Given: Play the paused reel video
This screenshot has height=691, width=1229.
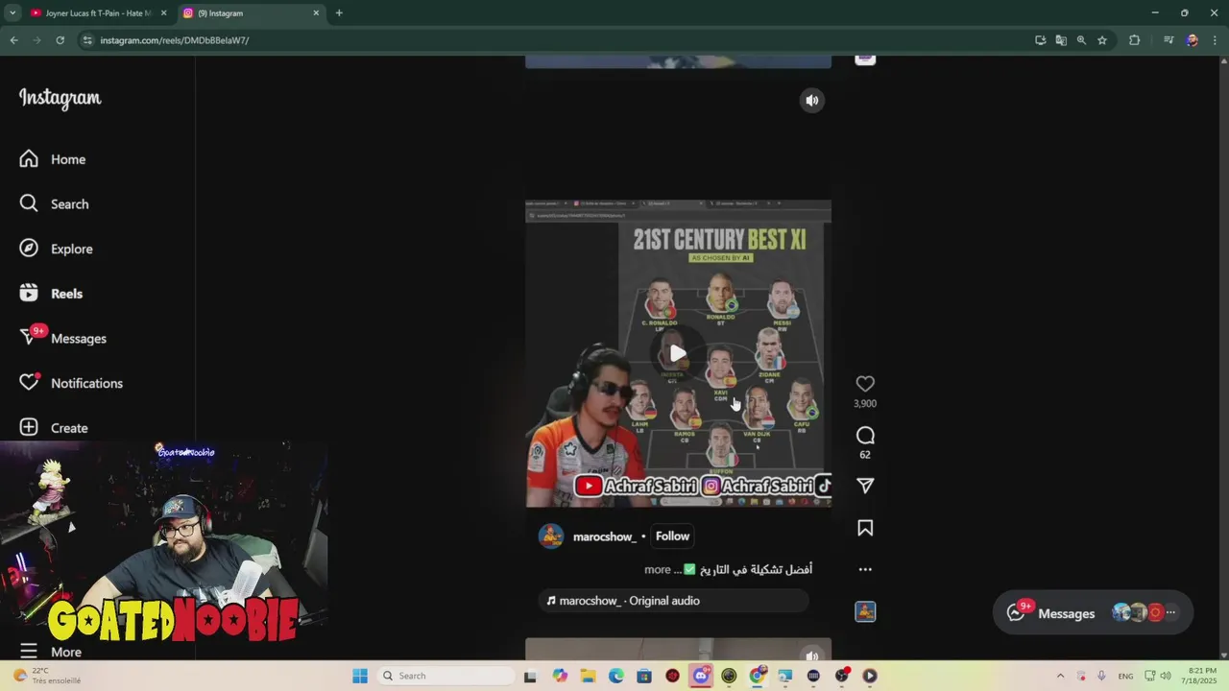Looking at the screenshot, I should 678,353.
